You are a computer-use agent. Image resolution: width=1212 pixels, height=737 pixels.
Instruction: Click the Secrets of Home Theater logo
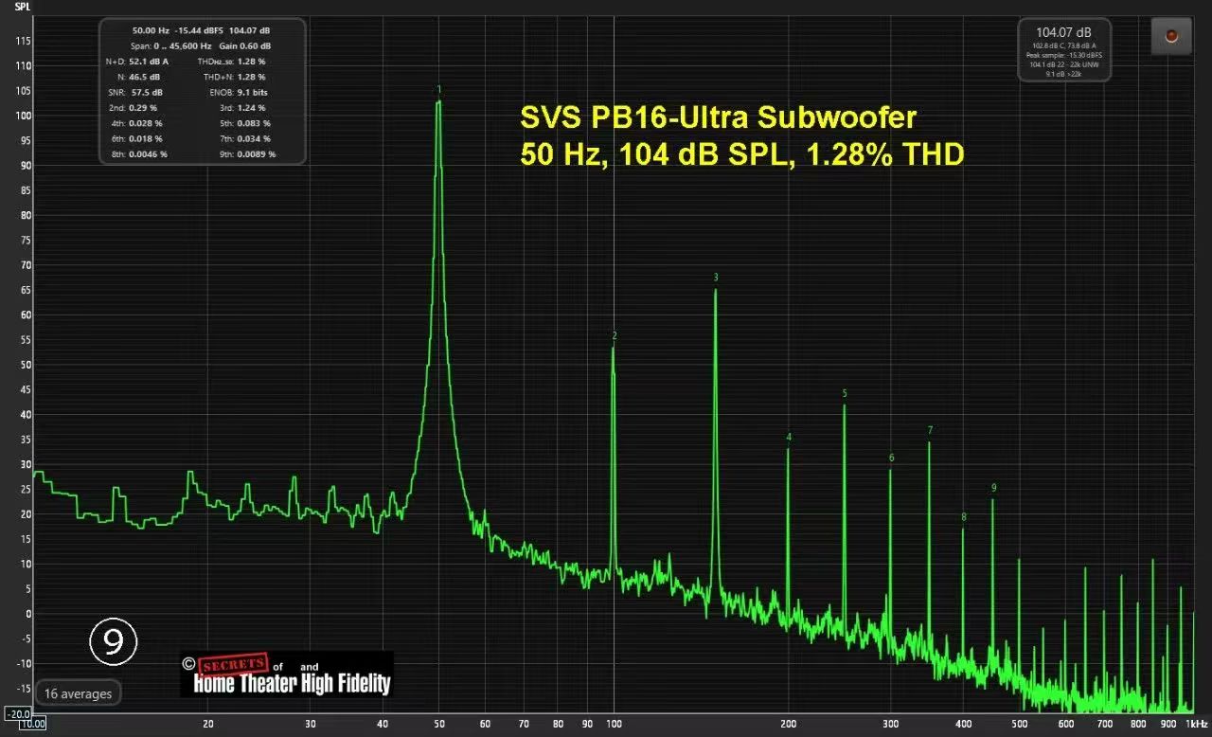(x=286, y=674)
